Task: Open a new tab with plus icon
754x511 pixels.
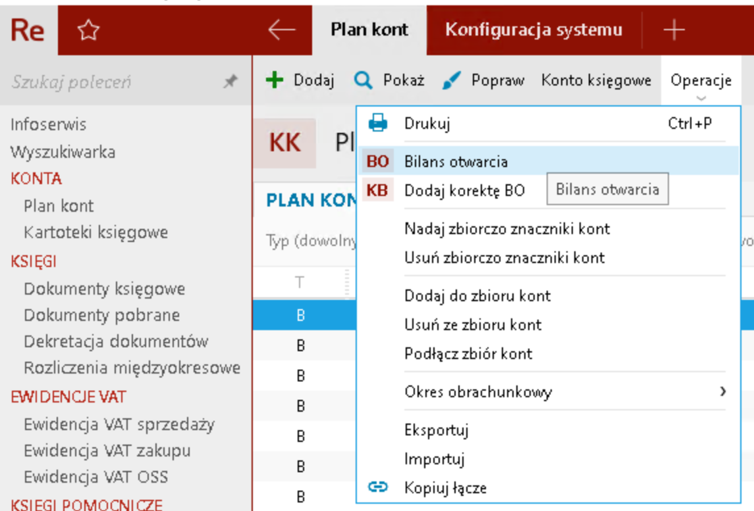Action: click(673, 30)
